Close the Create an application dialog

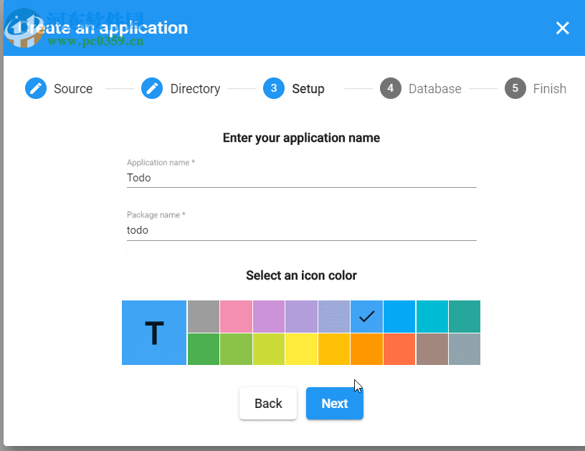pos(563,28)
